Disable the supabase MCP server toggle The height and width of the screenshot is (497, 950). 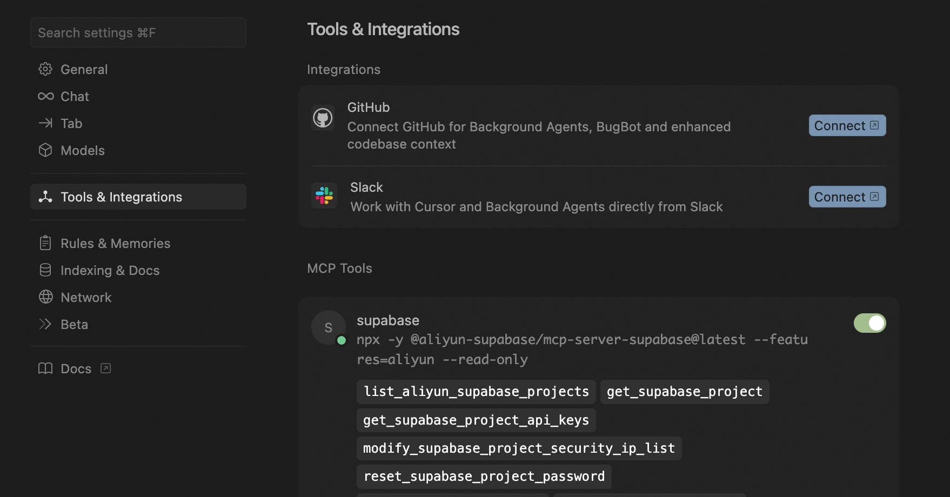(869, 323)
